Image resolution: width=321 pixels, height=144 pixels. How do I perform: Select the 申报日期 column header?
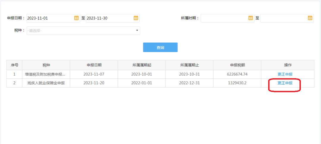(x=94, y=65)
